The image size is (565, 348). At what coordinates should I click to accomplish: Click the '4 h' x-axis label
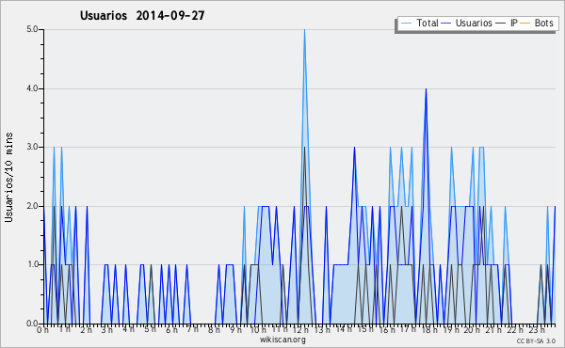(x=128, y=329)
